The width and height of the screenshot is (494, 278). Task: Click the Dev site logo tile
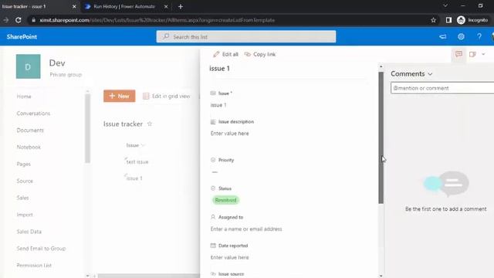28,66
